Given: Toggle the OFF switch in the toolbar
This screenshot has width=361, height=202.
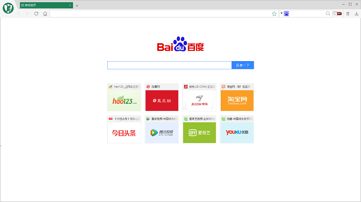Looking at the screenshot, I should (337, 13).
